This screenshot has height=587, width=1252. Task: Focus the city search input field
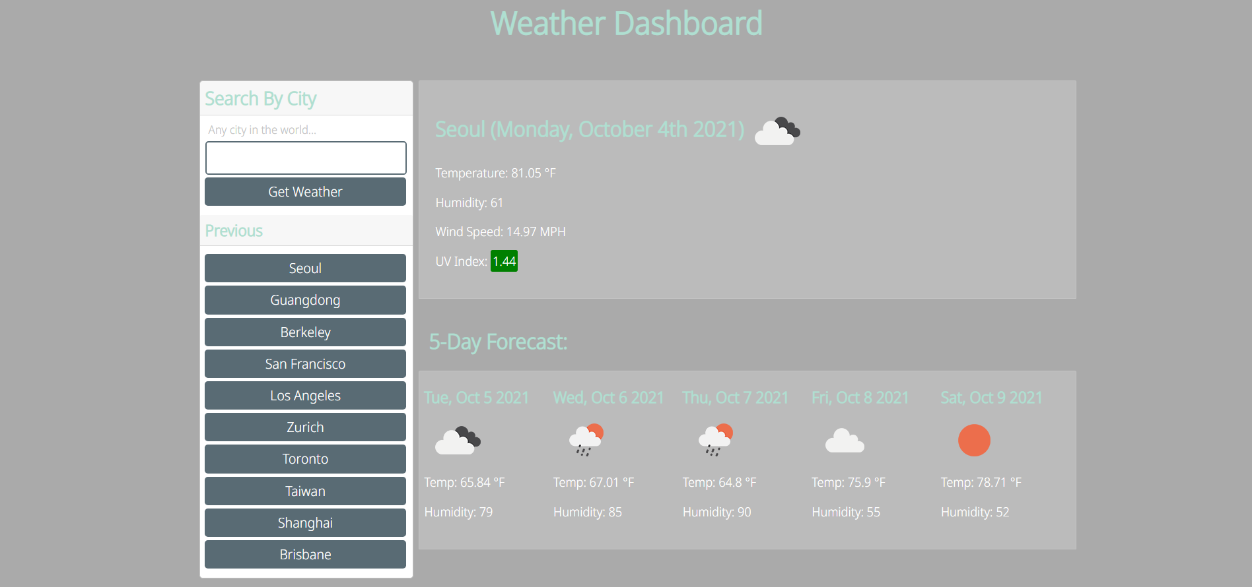(x=306, y=158)
